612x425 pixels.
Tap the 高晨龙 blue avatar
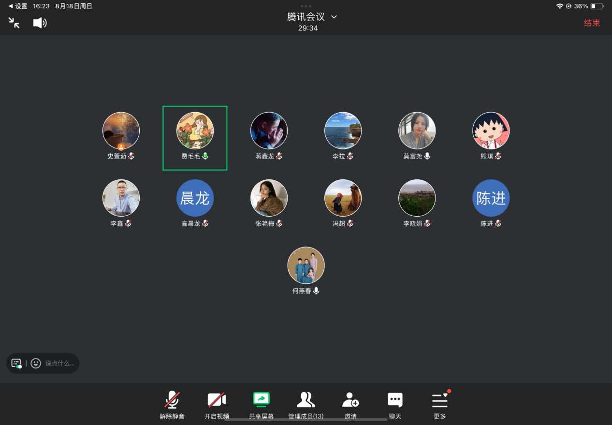[195, 198]
